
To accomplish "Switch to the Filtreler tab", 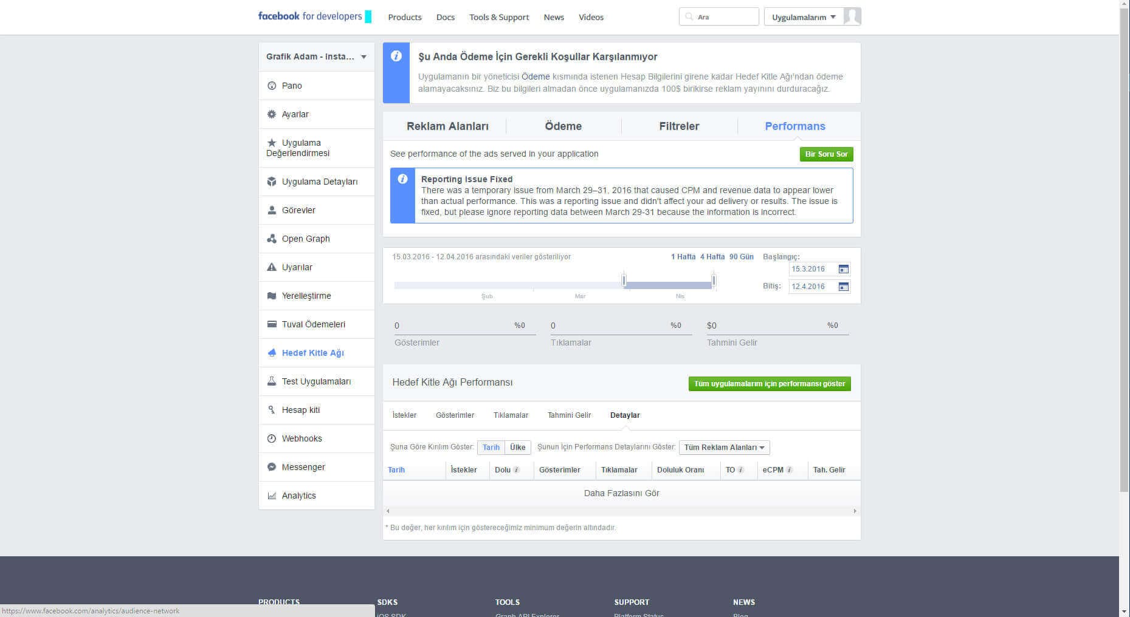I will pos(679,126).
